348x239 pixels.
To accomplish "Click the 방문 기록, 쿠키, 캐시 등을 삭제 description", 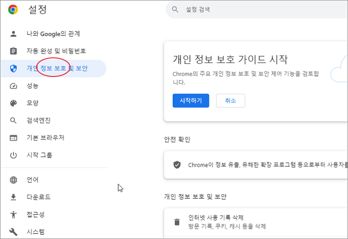I will point(227,226).
